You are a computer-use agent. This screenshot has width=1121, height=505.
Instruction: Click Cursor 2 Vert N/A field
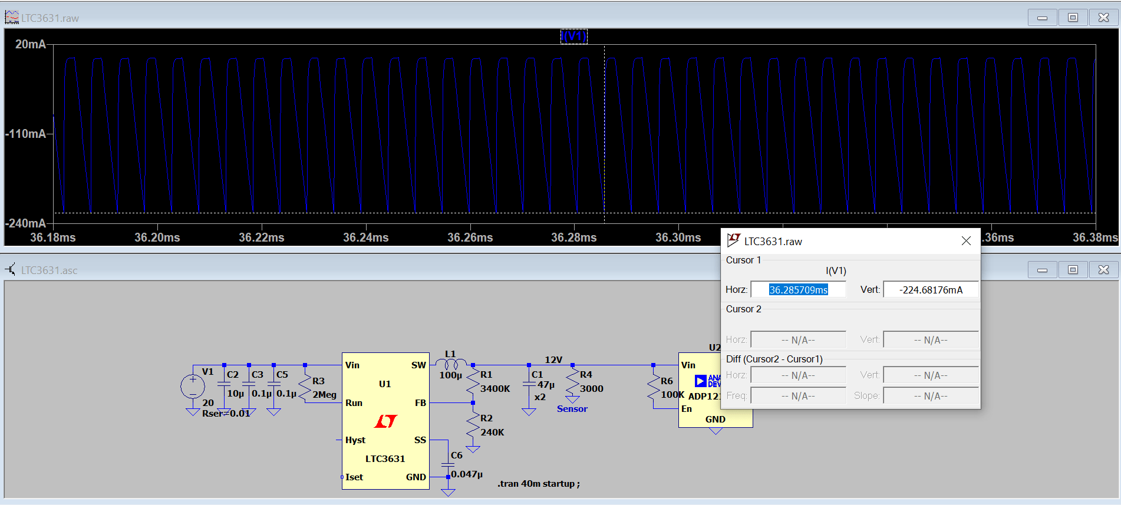click(931, 339)
